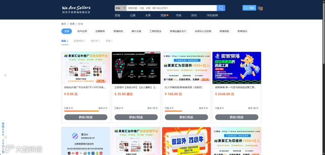Open the 麦家汇站外推广 ¥0.98 card image
The height and width of the screenshot is (155, 325).
click(x=86, y=68)
